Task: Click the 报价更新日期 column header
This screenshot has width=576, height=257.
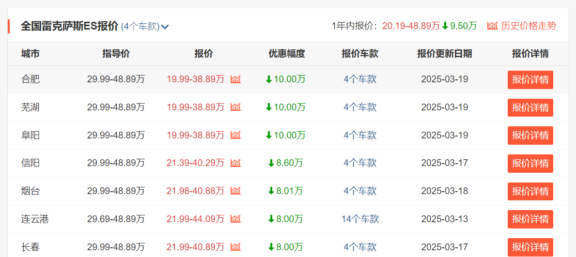Action: point(444,54)
